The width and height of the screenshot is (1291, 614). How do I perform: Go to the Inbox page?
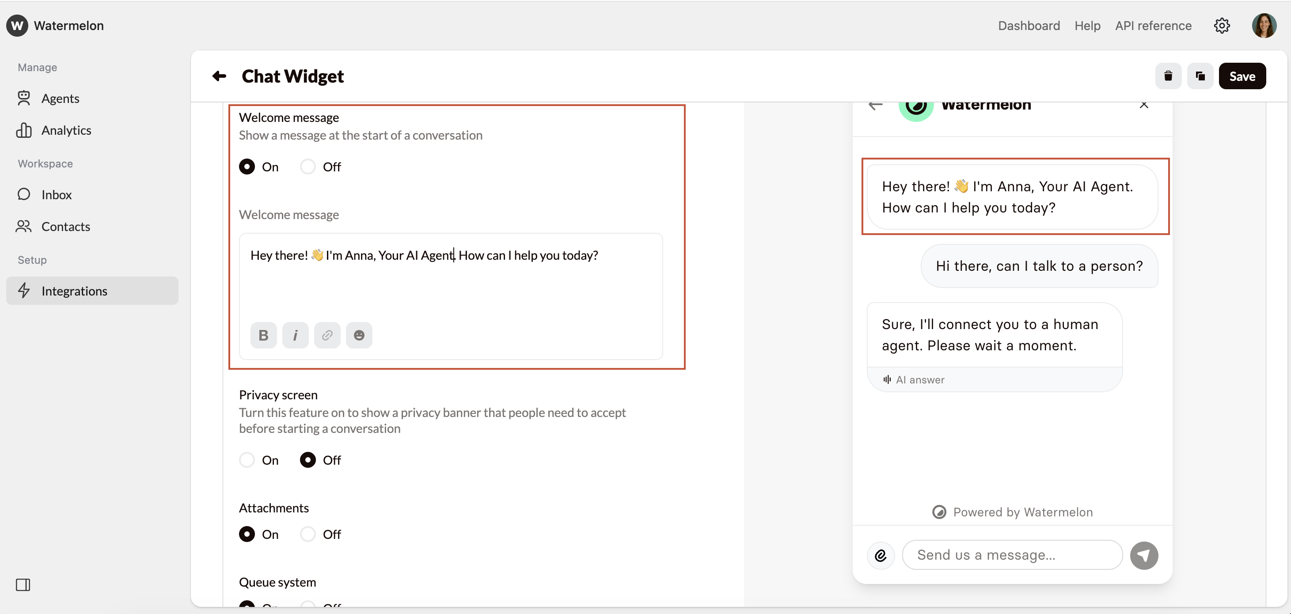[56, 195]
